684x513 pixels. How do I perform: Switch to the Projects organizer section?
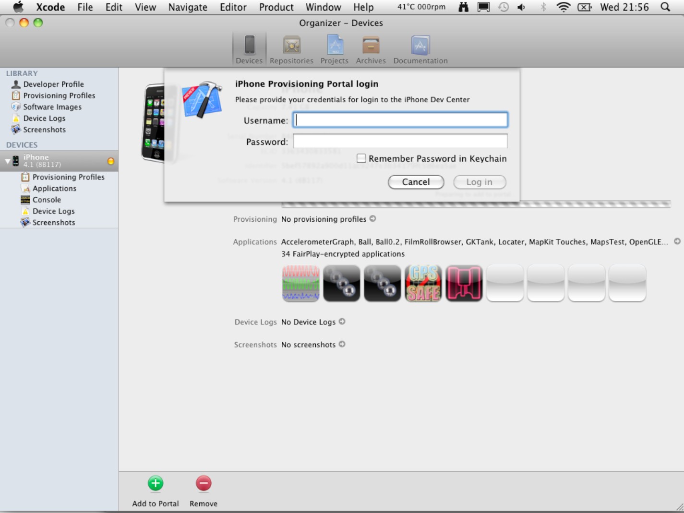point(335,49)
